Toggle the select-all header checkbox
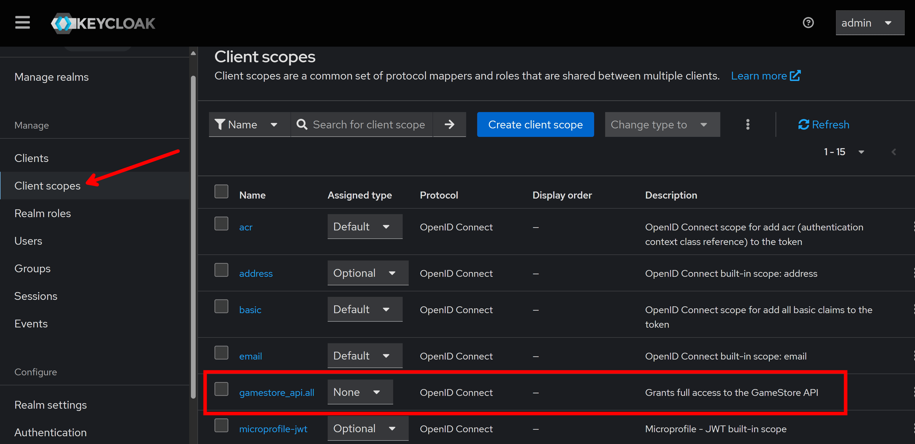 (221, 191)
